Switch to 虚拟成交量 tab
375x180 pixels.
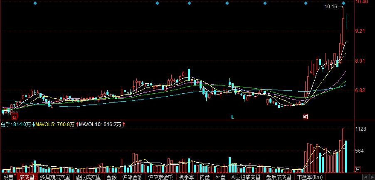88,177
